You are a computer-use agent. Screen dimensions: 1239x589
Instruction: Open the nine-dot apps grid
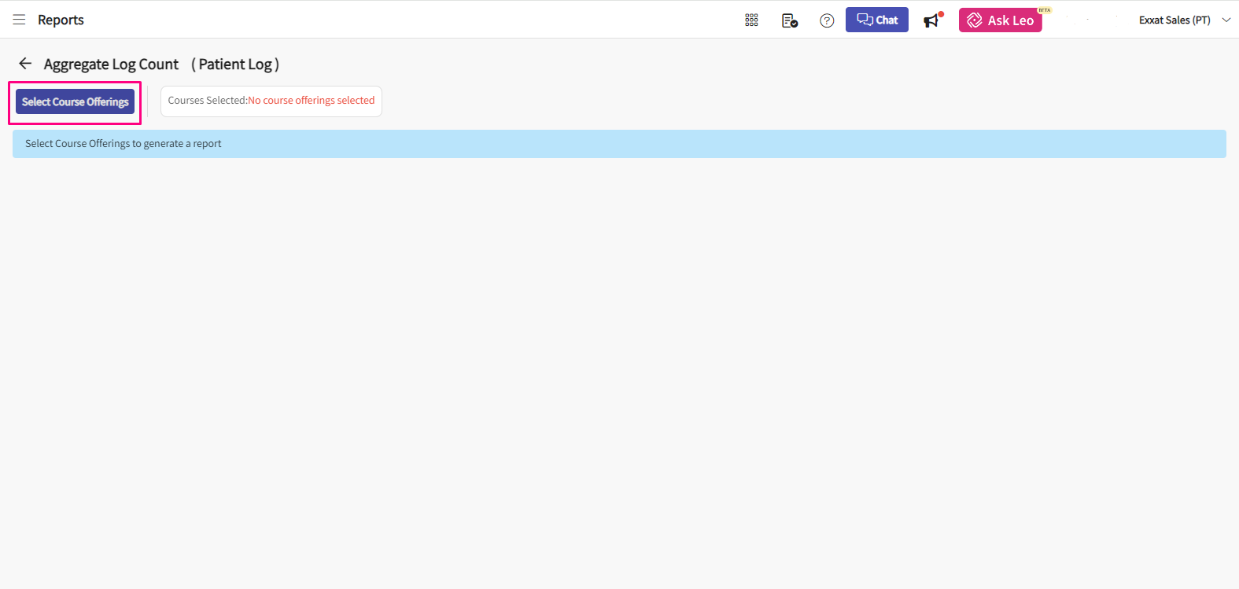click(751, 20)
